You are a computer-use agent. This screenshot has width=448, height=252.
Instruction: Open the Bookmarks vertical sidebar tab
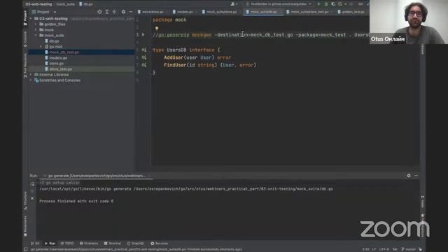point(25,225)
